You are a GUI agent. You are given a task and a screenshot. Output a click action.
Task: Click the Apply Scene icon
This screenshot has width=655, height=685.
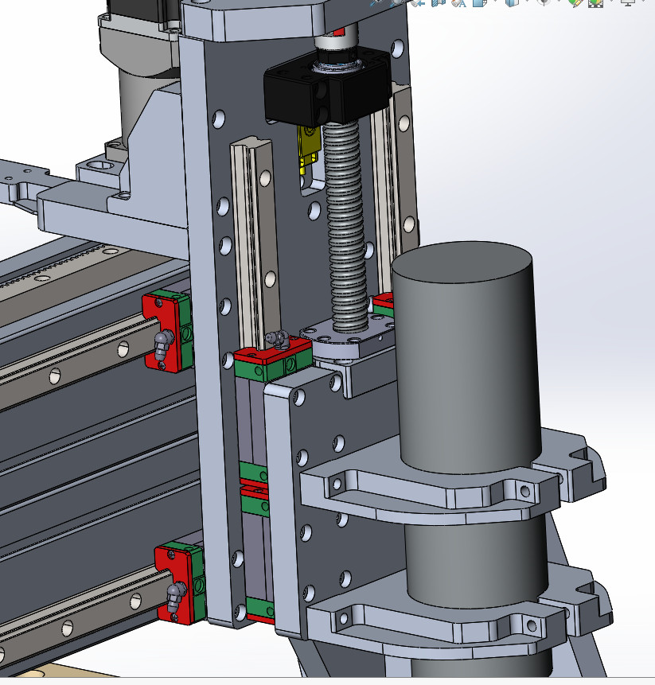[x=595, y=3]
